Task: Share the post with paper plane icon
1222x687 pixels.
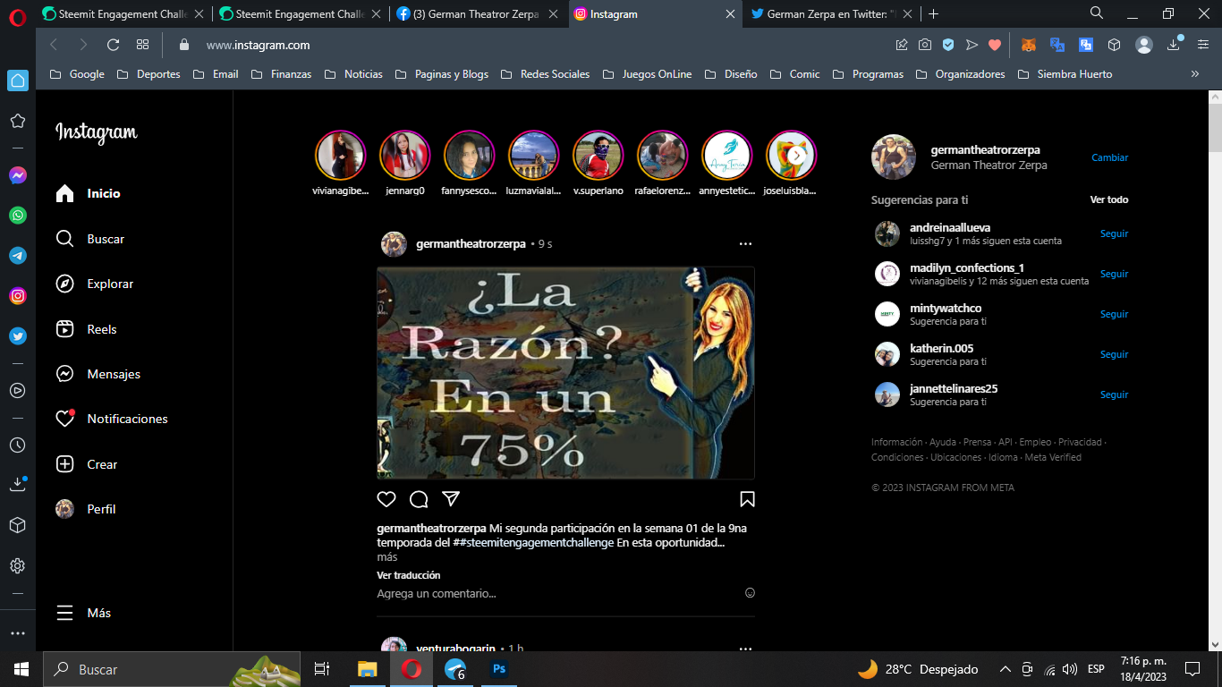Action: click(451, 499)
